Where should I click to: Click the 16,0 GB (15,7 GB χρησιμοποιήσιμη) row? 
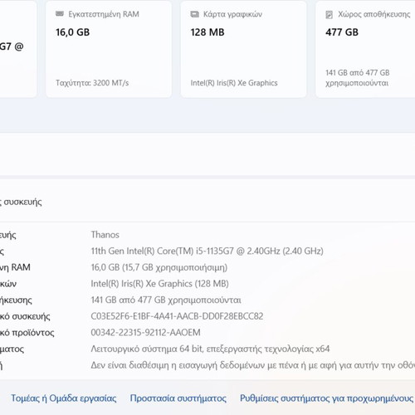click(x=207, y=267)
